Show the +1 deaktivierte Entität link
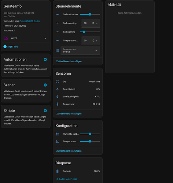The image size is (173, 183). point(66,179)
